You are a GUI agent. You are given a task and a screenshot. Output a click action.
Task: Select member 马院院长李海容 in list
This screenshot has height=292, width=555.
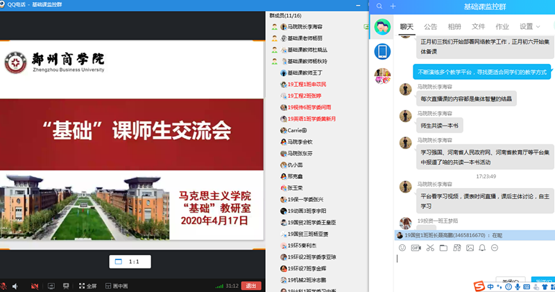(305, 26)
